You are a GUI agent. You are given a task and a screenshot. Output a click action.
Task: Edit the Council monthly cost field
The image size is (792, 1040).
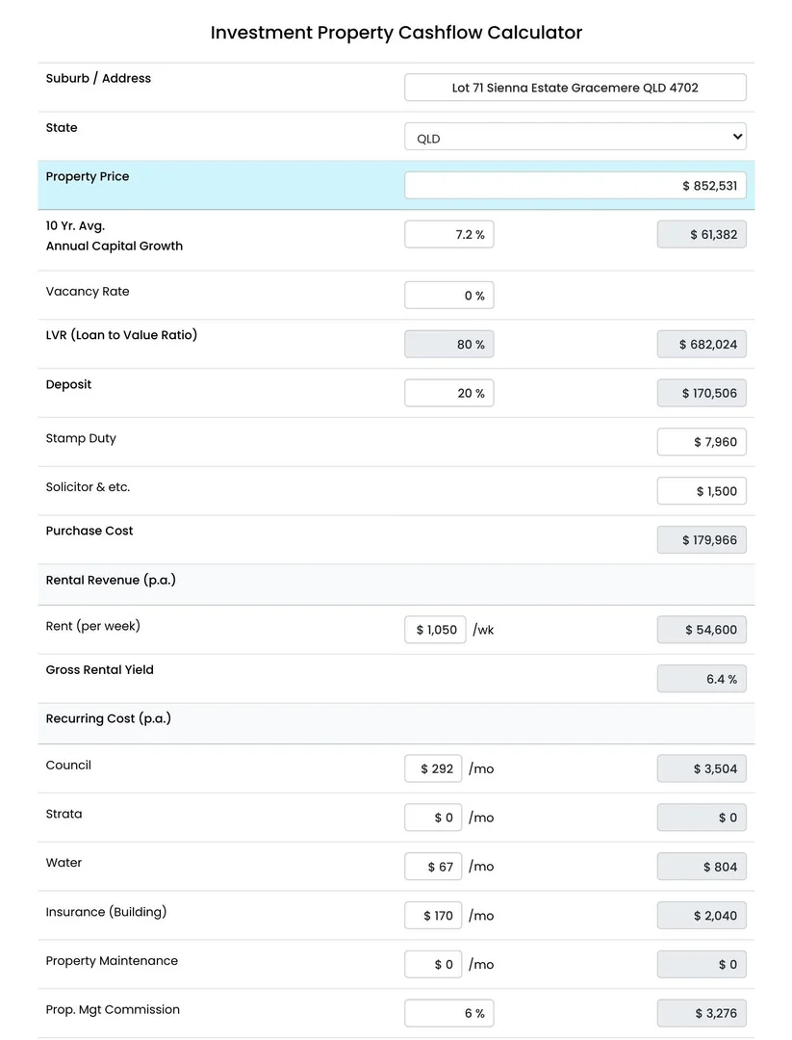point(433,768)
